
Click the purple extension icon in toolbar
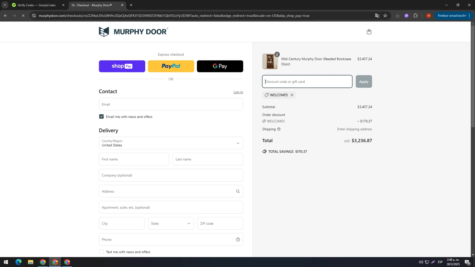click(x=407, y=16)
